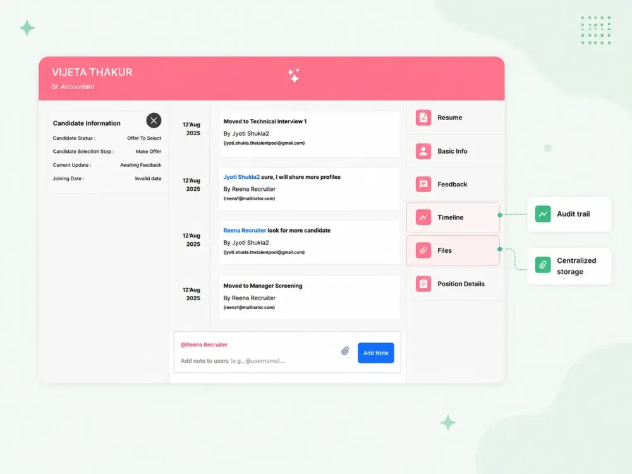Click the VIJETA THAKUR candidate name
This screenshot has height=474, width=632.
coord(92,72)
